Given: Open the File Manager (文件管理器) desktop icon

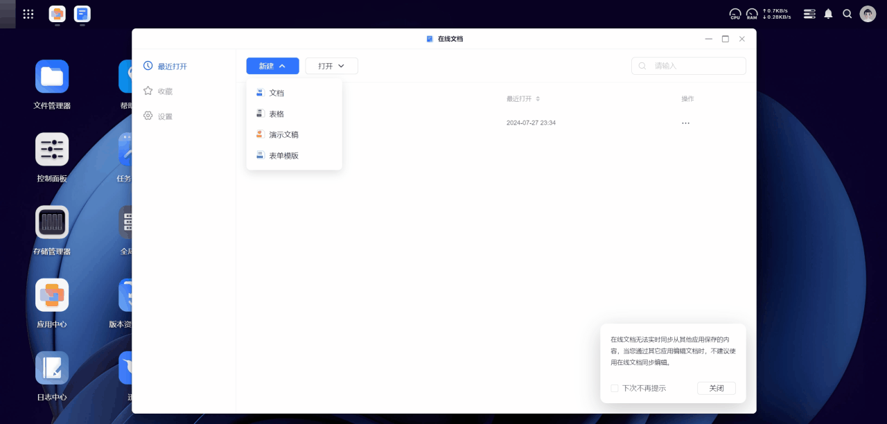Looking at the screenshot, I should (52, 76).
